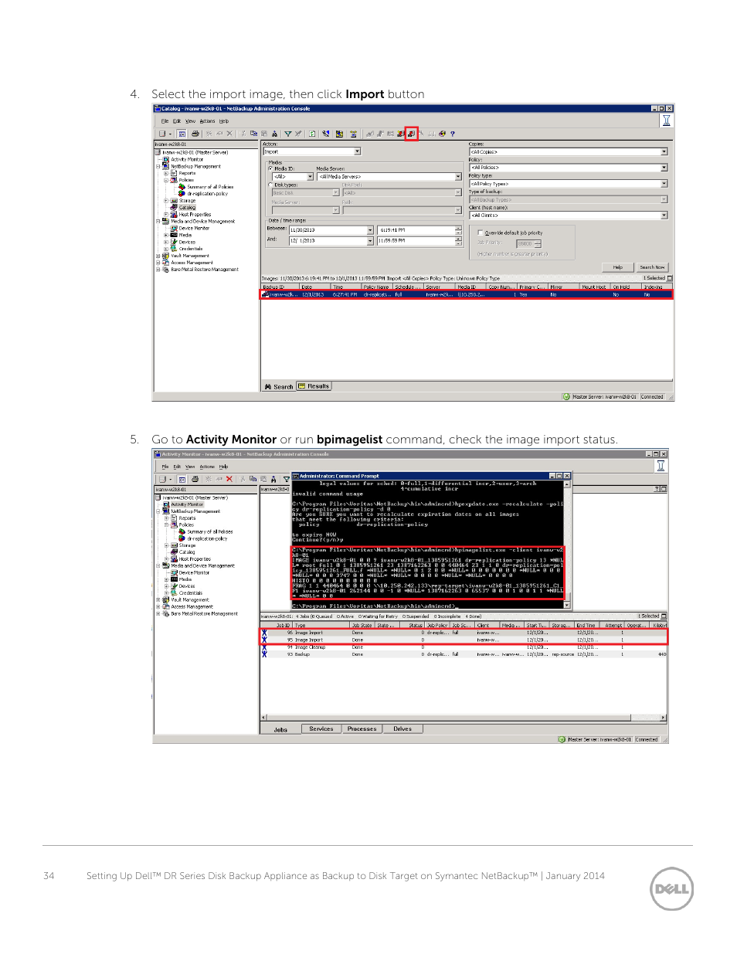Click the Backup ID column header
737x954 pixels.
tap(279, 287)
